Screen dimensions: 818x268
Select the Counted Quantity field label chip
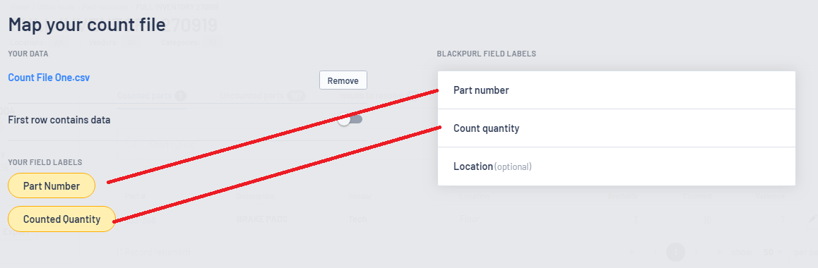click(61, 219)
